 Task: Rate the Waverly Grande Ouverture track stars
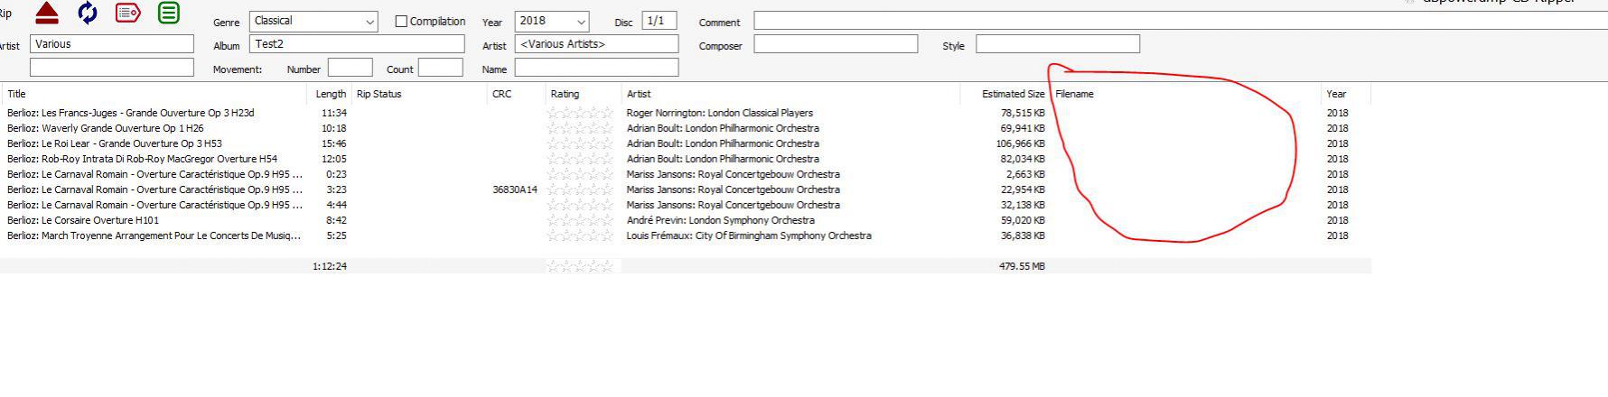(580, 128)
